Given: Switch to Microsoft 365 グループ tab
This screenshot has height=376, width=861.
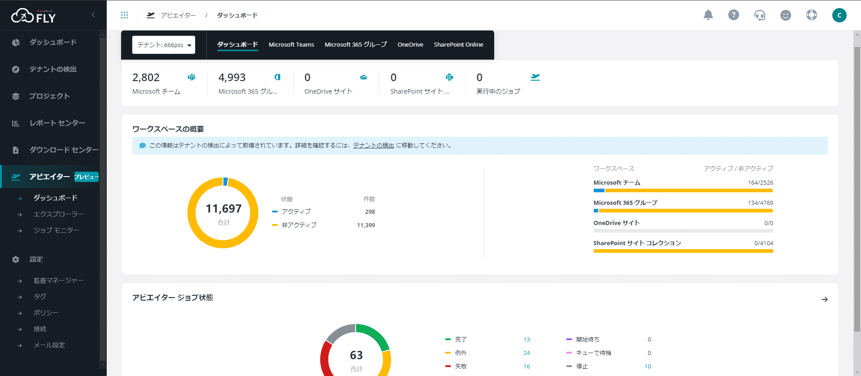Looking at the screenshot, I should [356, 44].
